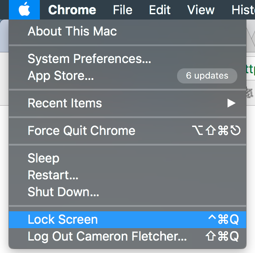Click the Apple logo menu icon
The height and width of the screenshot is (253, 255).
[x=24, y=10]
